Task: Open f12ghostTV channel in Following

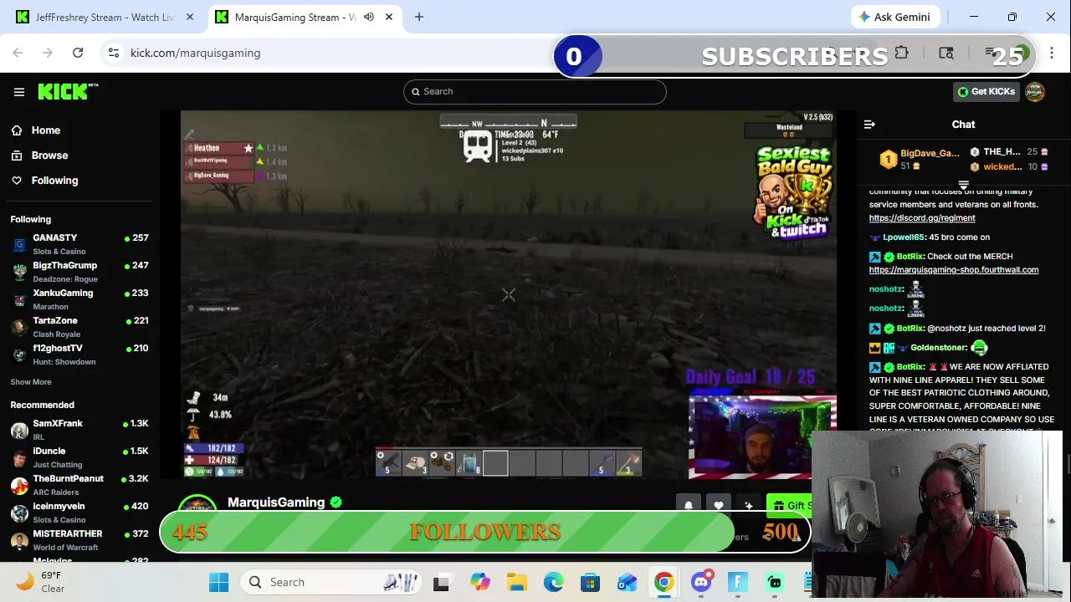Action: (80, 355)
